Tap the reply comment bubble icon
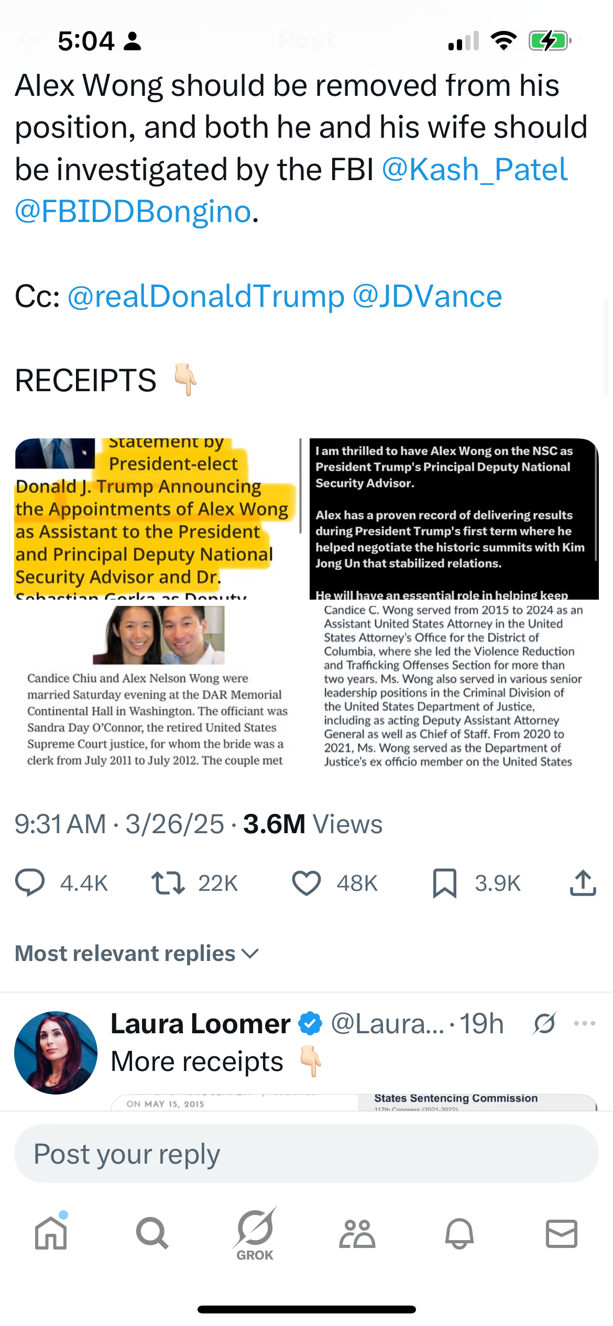The height and width of the screenshot is (1326, 613). pyautogui.click(x=30, y=883)
